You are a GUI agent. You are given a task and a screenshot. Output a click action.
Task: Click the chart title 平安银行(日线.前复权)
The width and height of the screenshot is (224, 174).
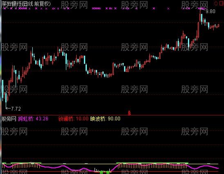point(26,4)
